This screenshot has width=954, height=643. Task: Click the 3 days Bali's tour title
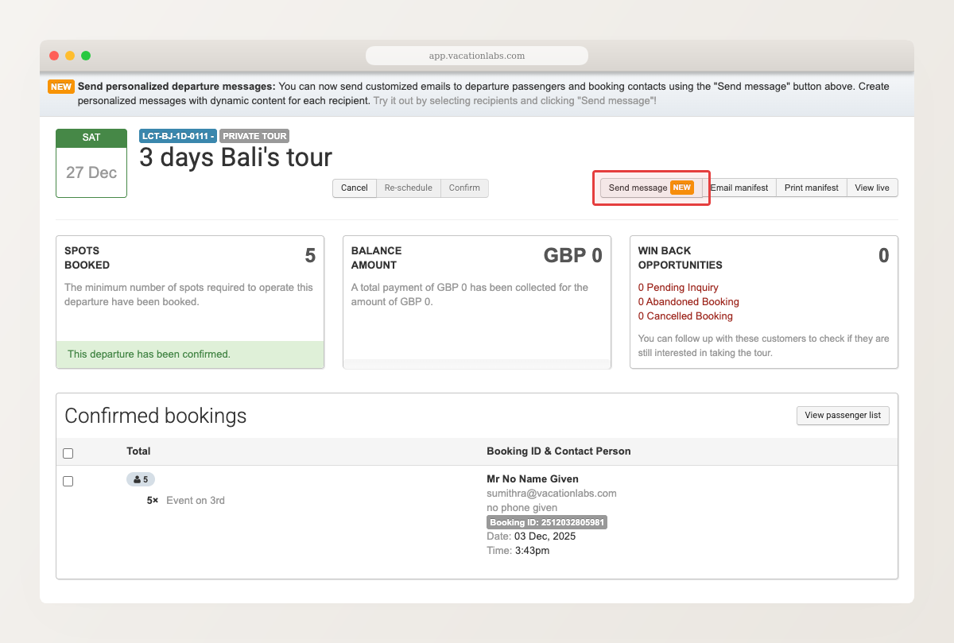coord(235,157)
